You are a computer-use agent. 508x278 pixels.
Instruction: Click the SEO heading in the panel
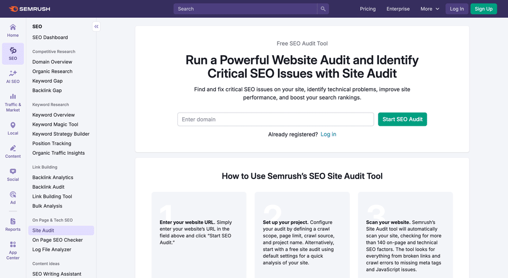point(37,26)
